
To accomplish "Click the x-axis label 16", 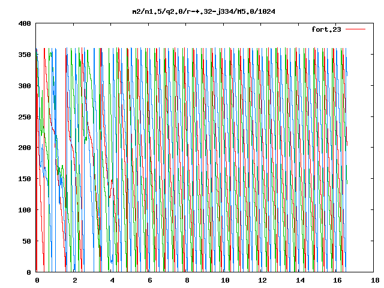I will 337,280.
